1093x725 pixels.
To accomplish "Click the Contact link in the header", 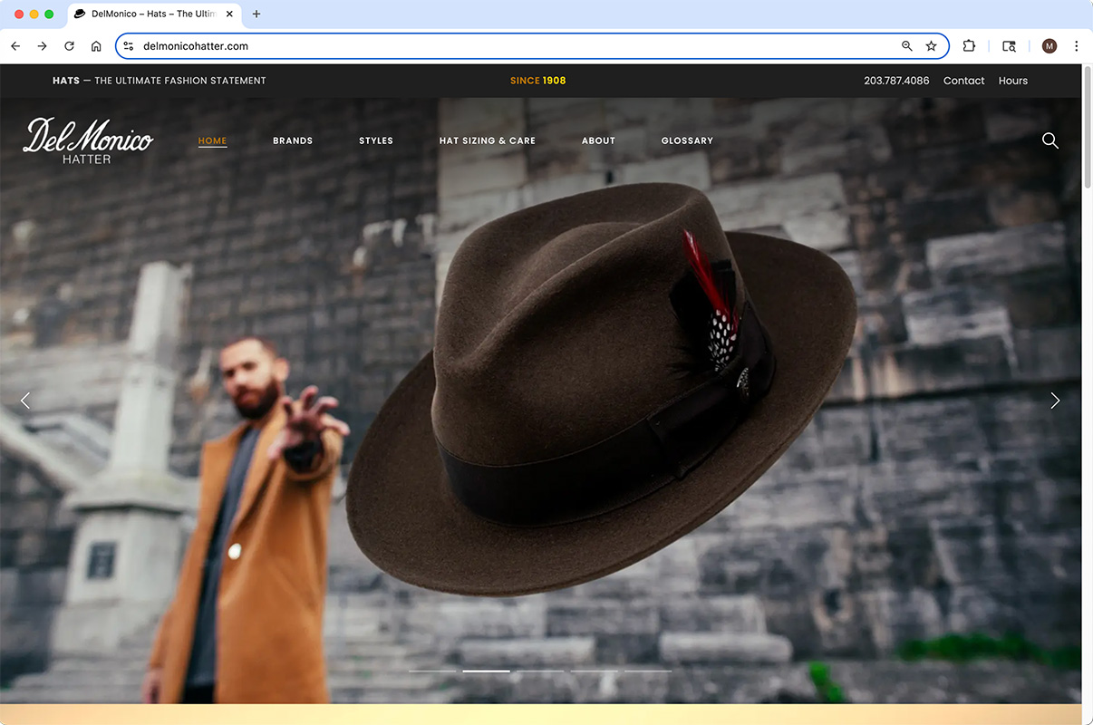I will tap(963, 80).
